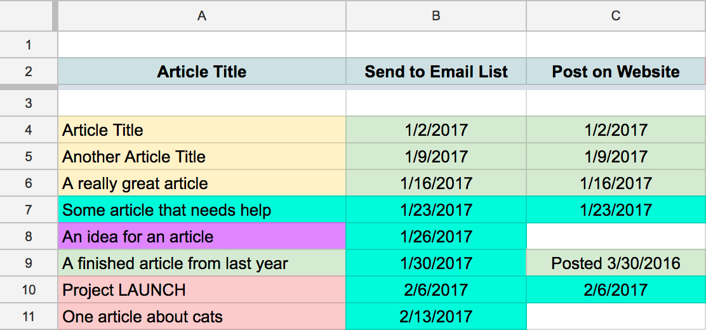Click row 2 number header

(29, 72)
